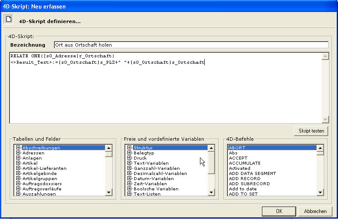
Task: Pick the ABORT command from list
Action: (236, 148)
